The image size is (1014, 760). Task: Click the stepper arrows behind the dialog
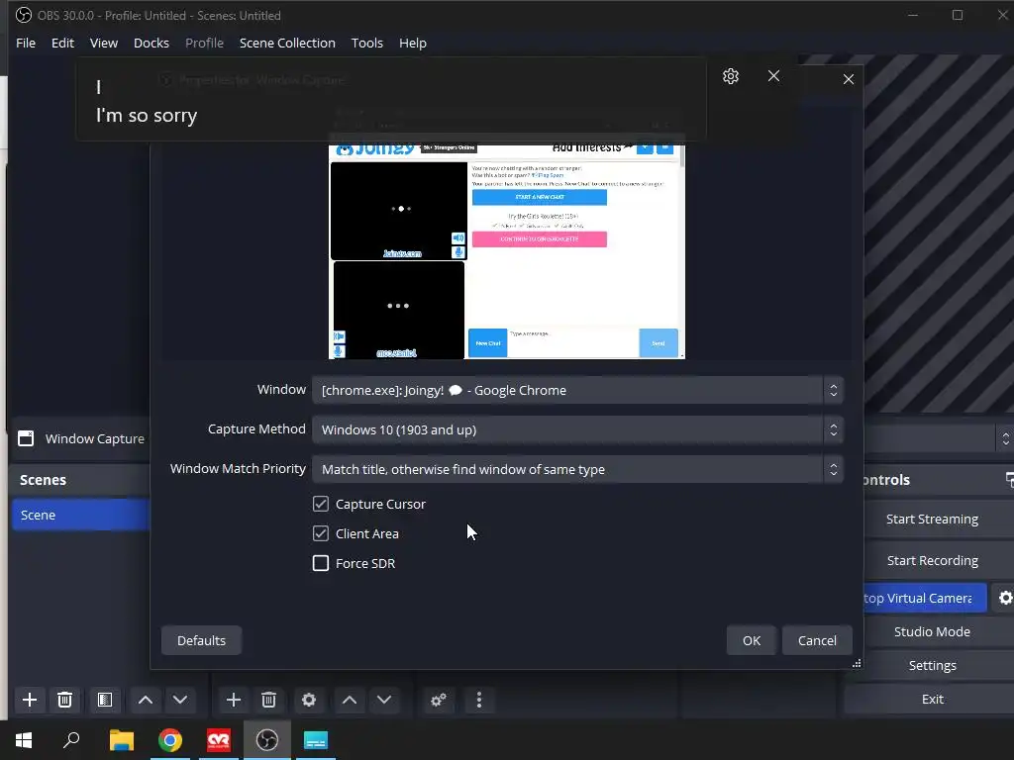(x=1006, y=438)
